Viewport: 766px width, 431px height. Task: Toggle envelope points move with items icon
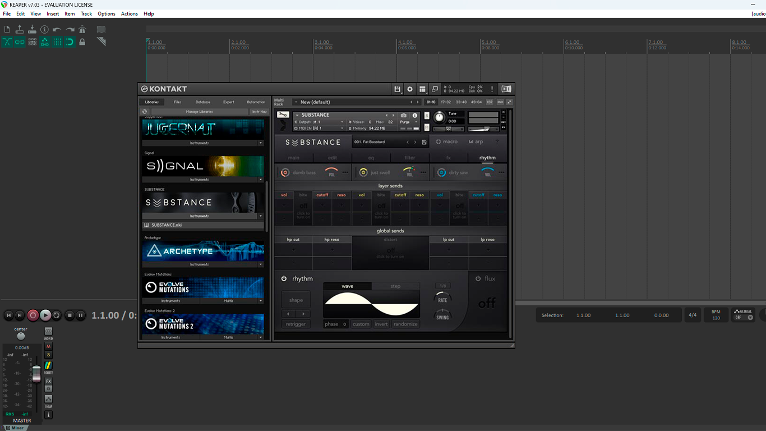click(x=44, y=42)
